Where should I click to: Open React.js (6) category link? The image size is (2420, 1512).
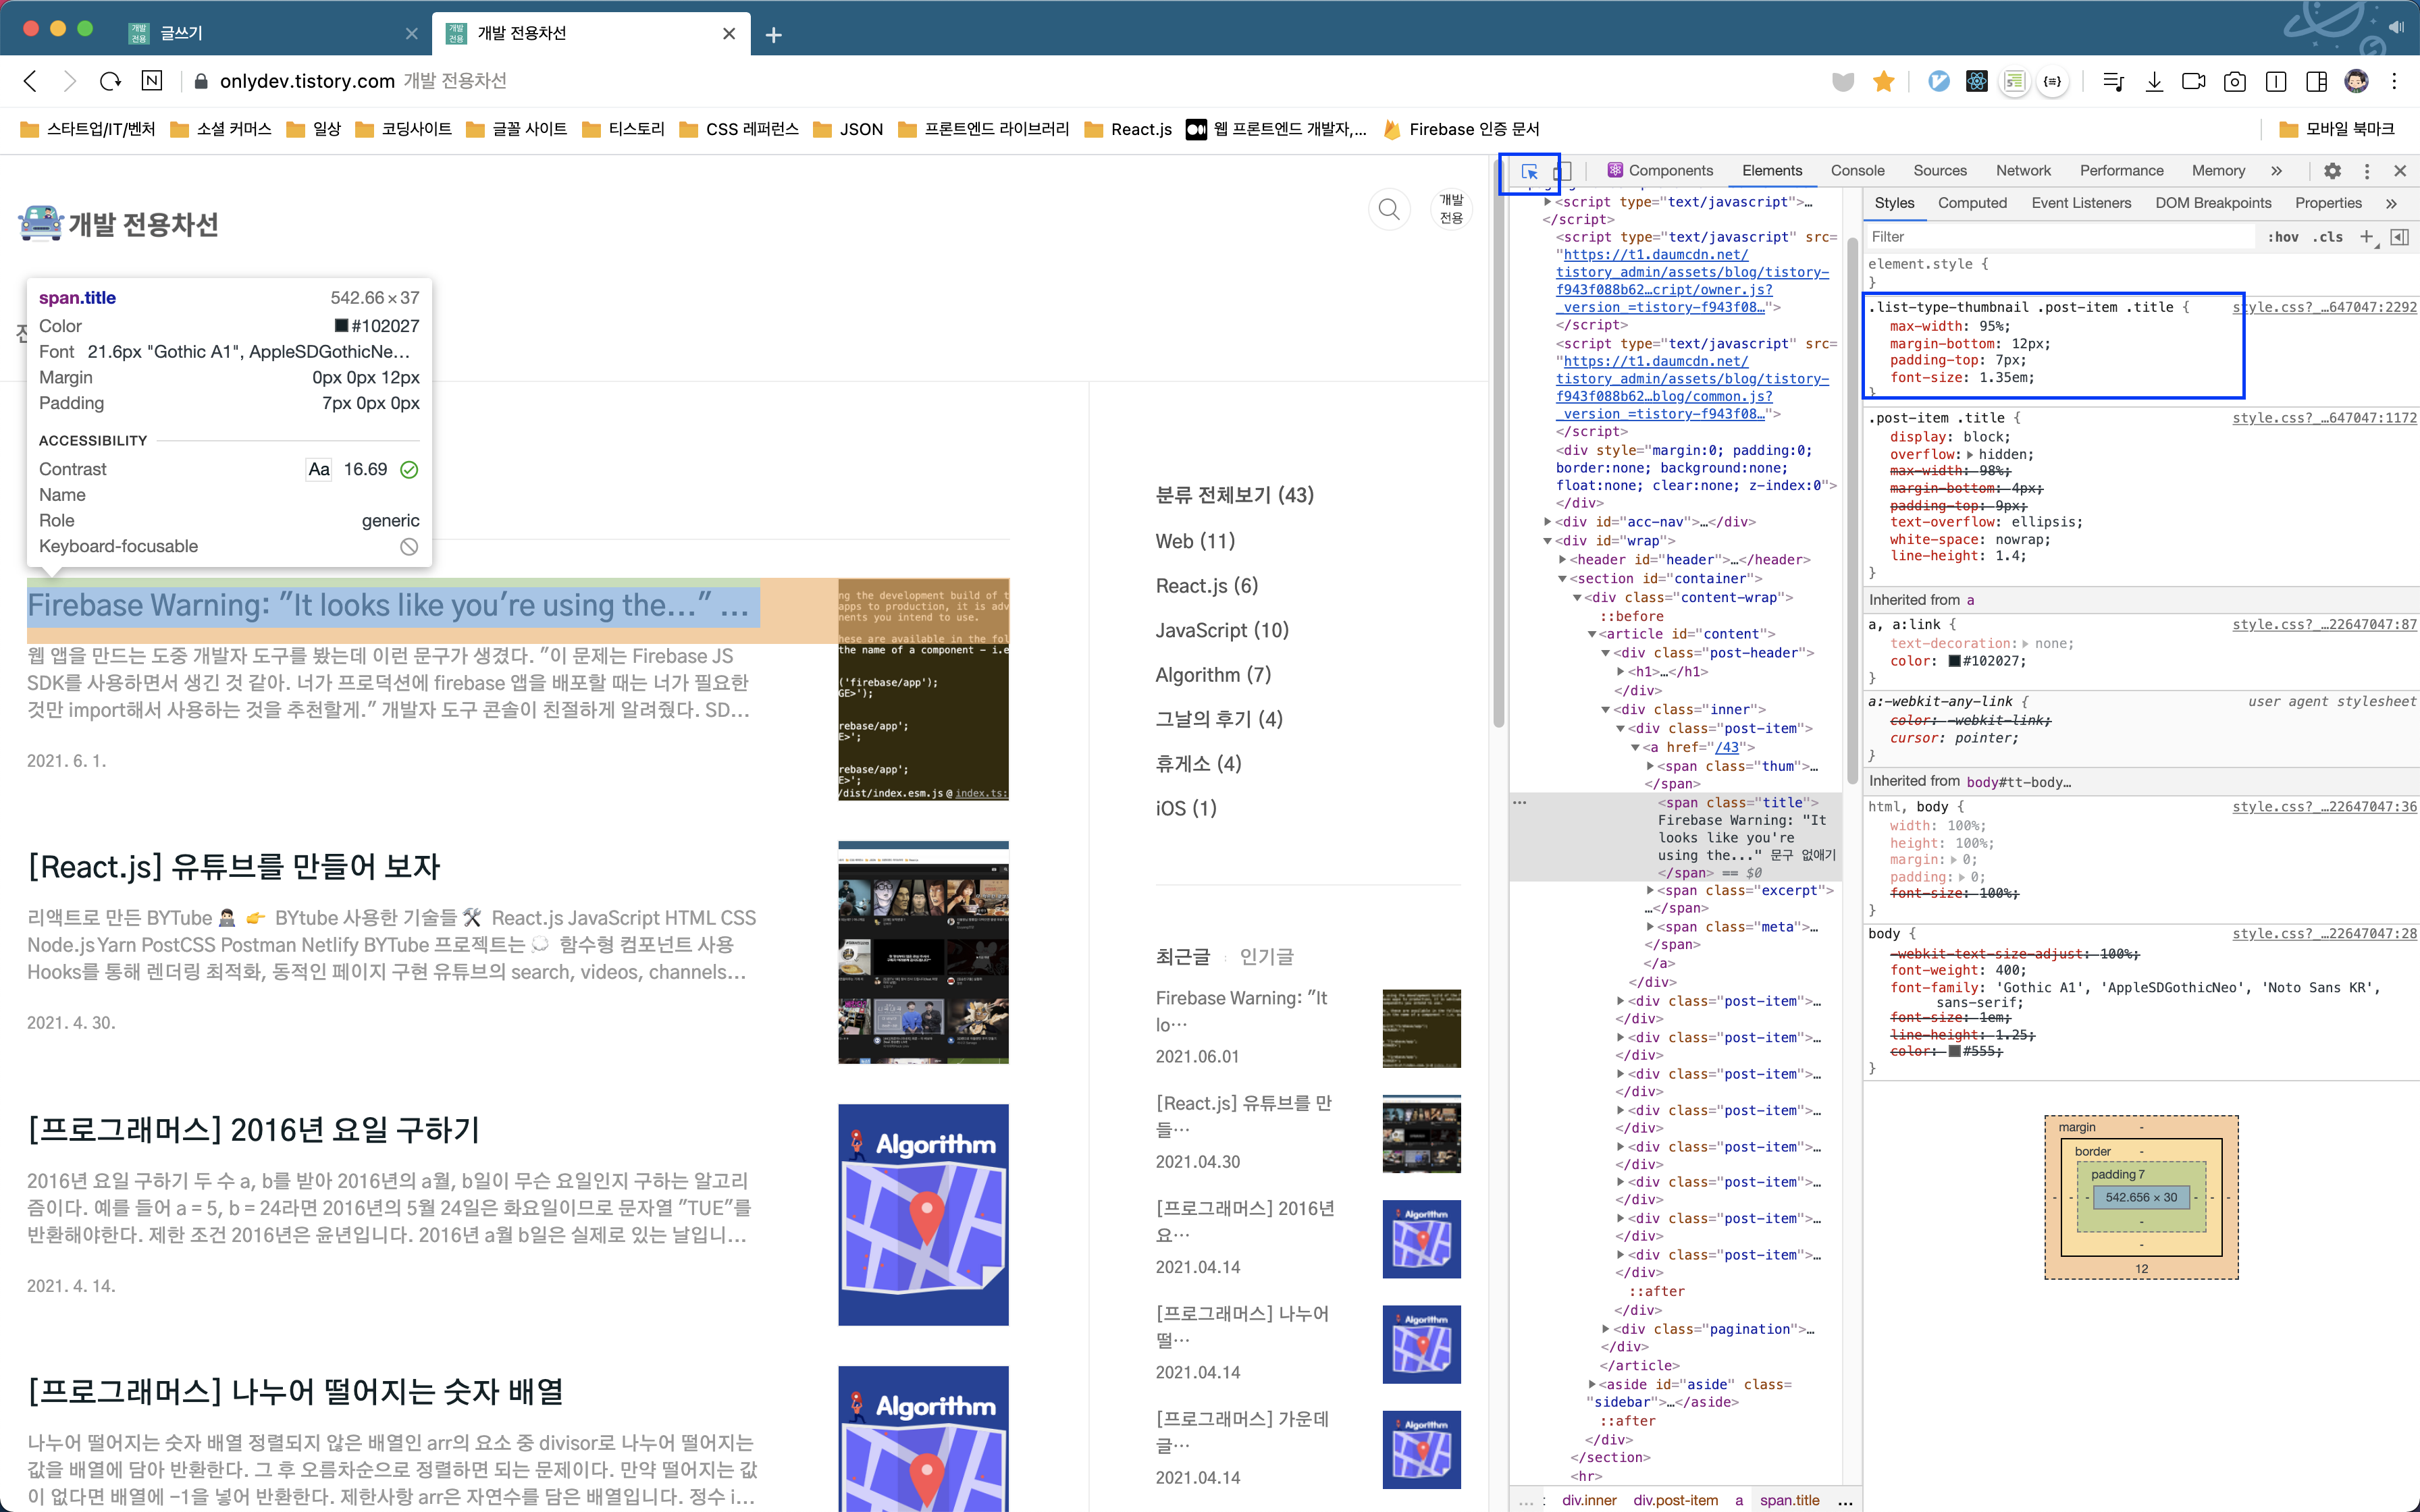(x=1206, y=586)
